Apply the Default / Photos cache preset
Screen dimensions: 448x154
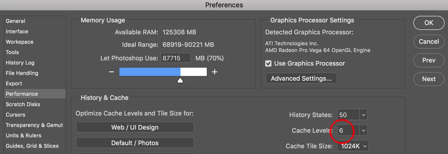point(135,143)
